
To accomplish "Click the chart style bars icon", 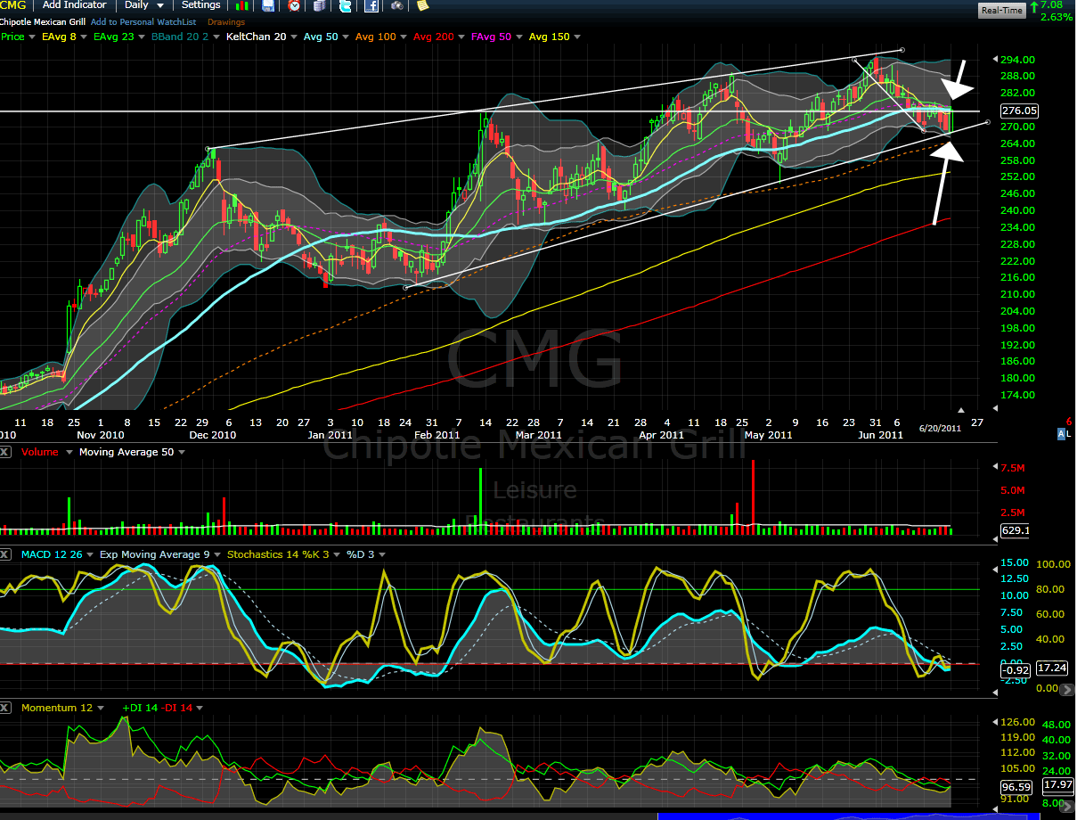I will pyautogui.click(x=241, y=5).
